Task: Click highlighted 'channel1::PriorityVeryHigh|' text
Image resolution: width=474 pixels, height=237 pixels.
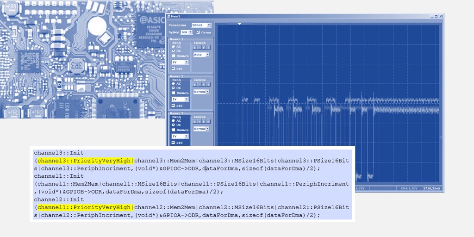Action: (x=86, y=207)
